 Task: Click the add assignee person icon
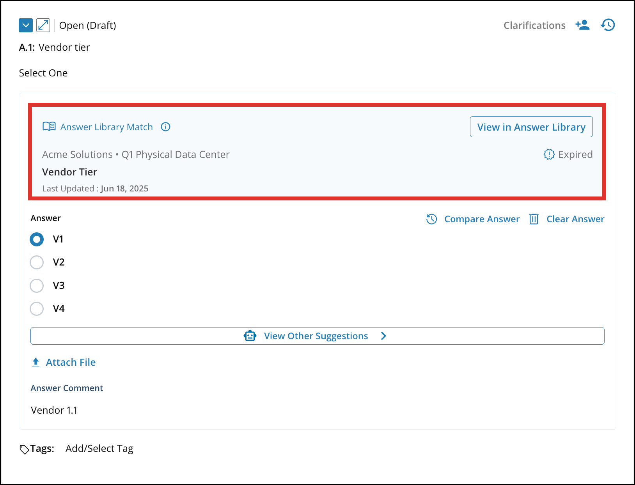(582, 25)
